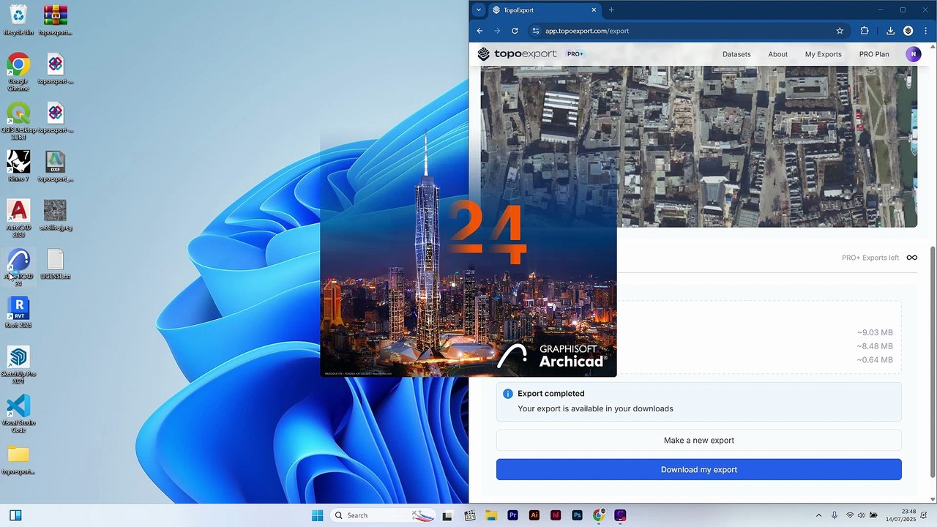Show hidden system tray icons chevron
Viewport: 937px width, 527px height.
coord(818,515)
